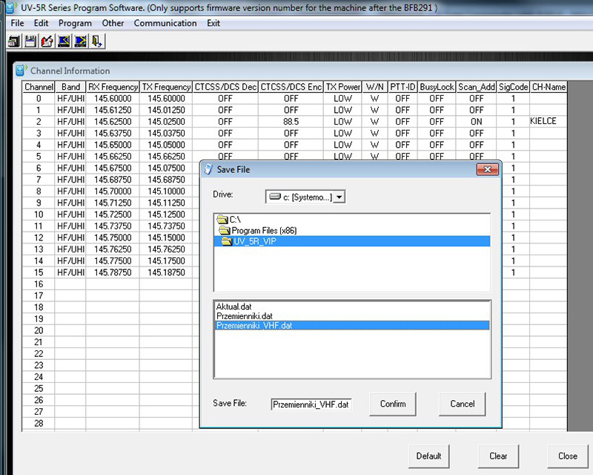This screenshot has width=593, height=475.
Task: Click the CH-Name column header
Action: click(548, 87)
